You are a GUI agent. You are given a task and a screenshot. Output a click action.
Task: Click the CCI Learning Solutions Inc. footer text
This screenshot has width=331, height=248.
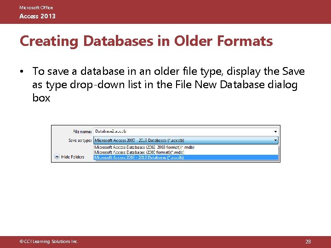point(49,242)
